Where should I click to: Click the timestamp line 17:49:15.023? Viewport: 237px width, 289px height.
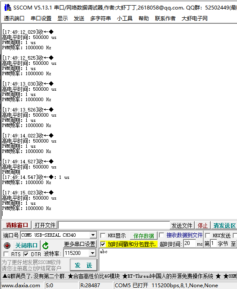[28, 193]
